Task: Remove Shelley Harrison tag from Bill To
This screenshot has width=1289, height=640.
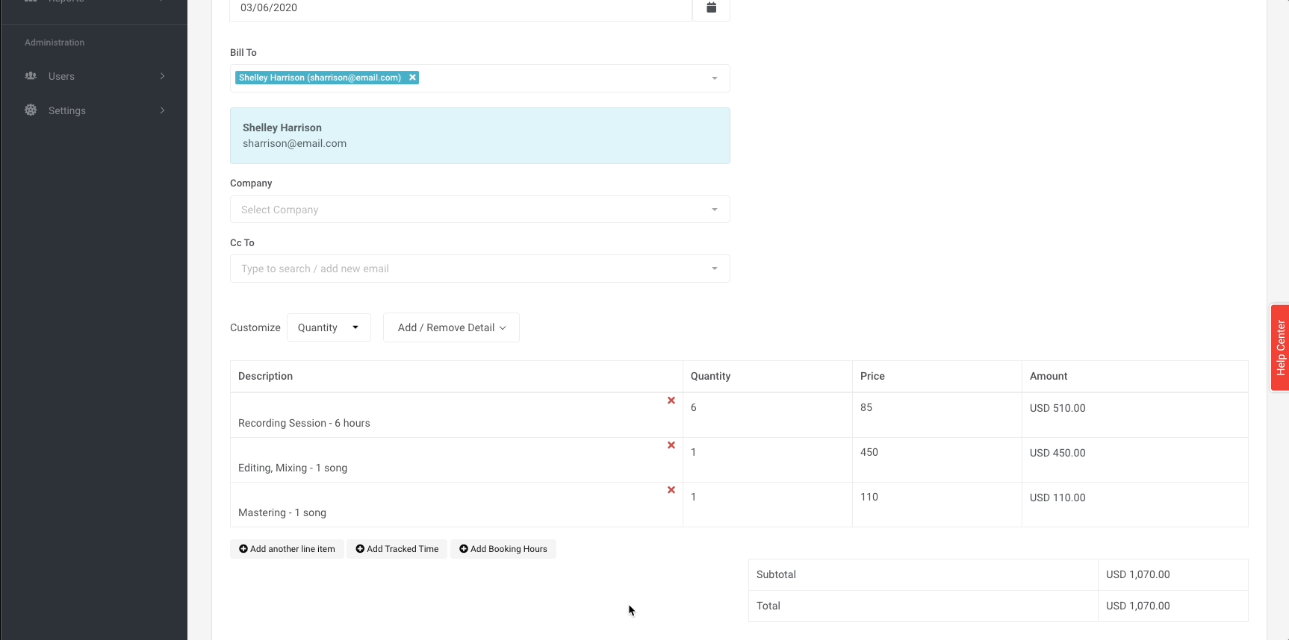Action: (x=412, y=78)
